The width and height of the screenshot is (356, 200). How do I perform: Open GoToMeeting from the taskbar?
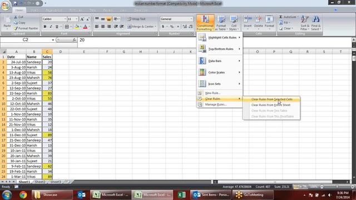[254, 195]
